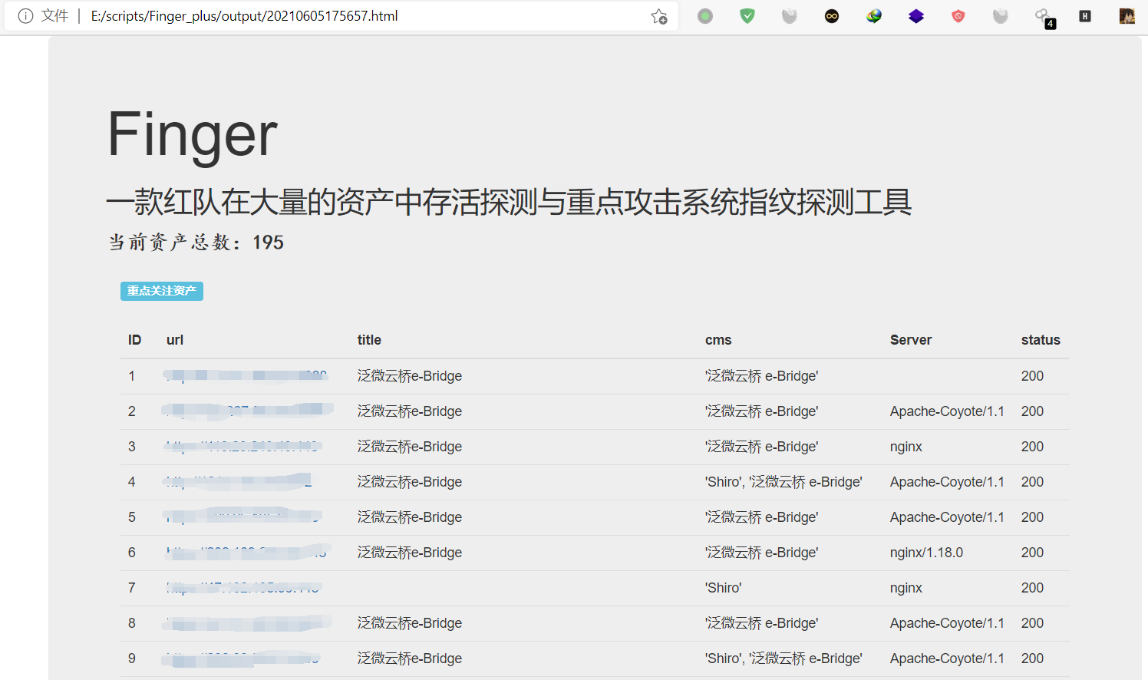Select row 2 cms cell '泛微云桥 e-Bridge'
Screen dimensions: 1148x680
coord(761,411)
